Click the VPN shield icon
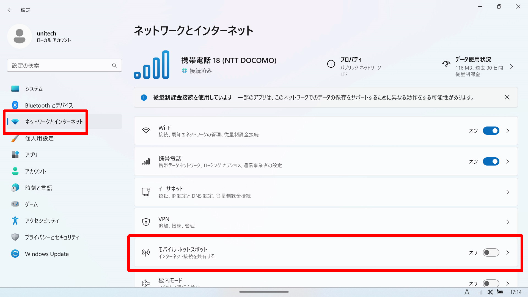The height and width of the screenshot is (297, 528). [x=146, y=222]
